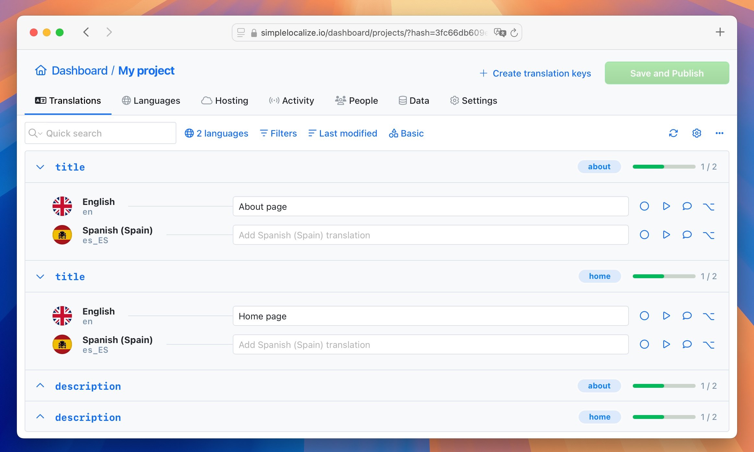Open the editor settings gear icon
Viewport: 754px width, 452px height.
point(697,133)
